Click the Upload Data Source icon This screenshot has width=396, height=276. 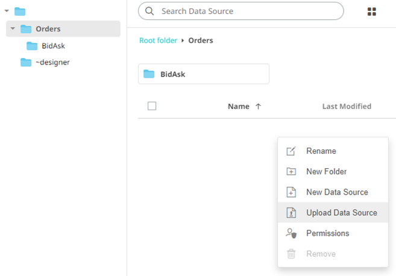(x=291, y=213)
